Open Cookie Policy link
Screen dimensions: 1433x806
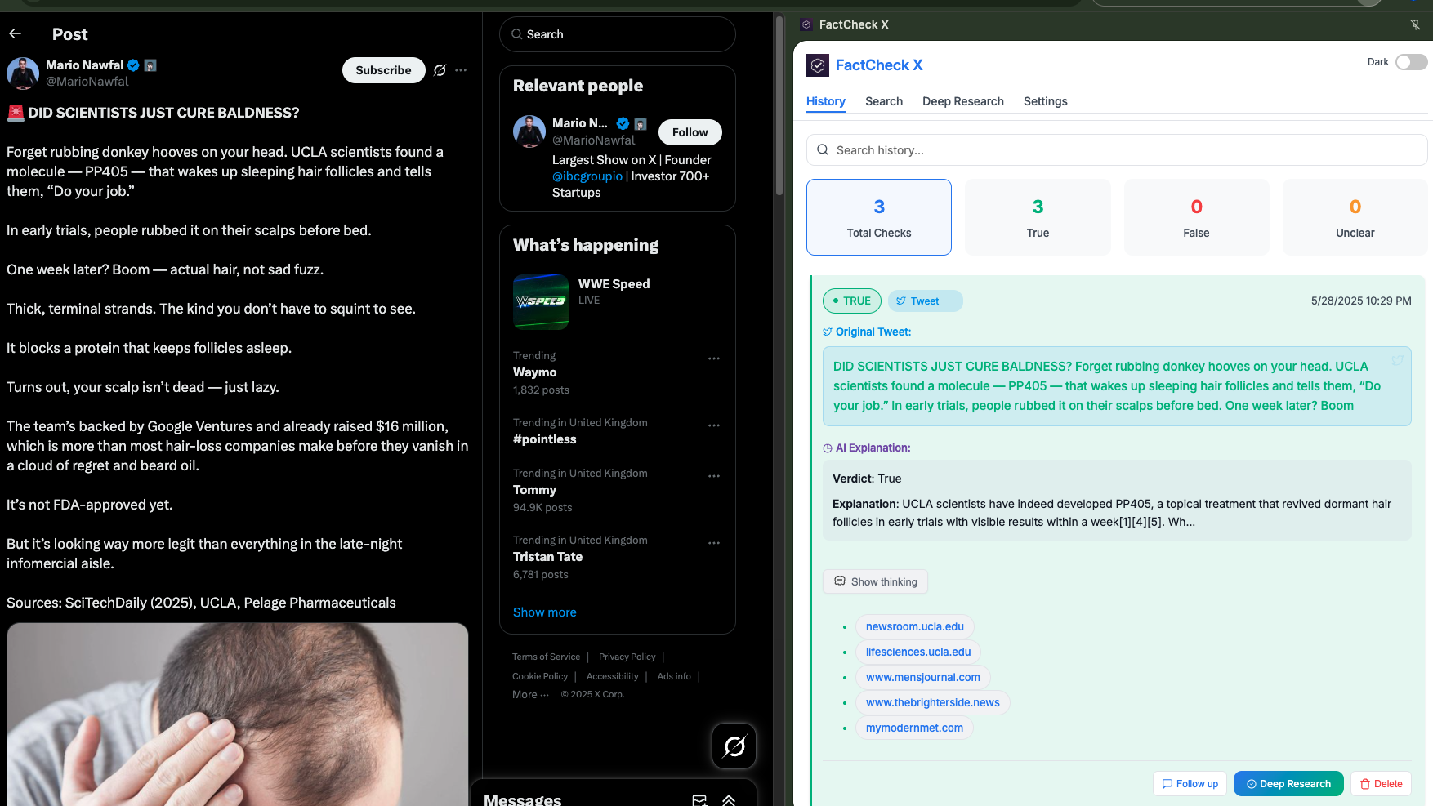(540, 676)
